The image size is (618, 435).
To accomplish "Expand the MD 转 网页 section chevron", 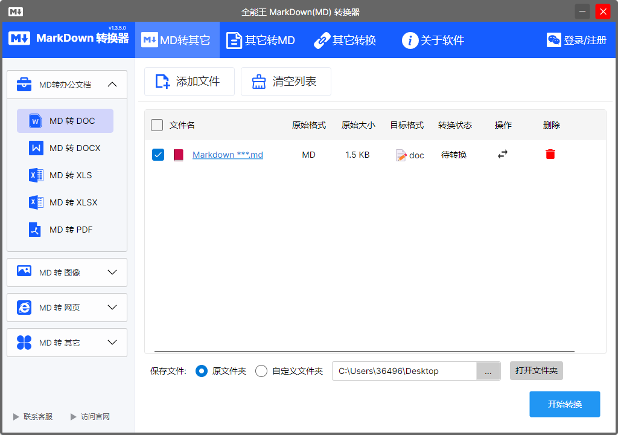I will click(x=112, y=307).
